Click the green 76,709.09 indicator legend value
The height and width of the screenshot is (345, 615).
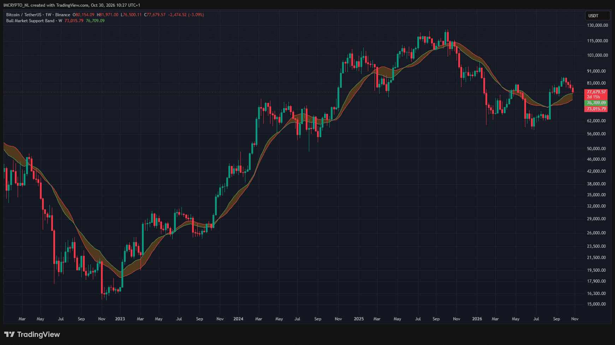[95, 21]
